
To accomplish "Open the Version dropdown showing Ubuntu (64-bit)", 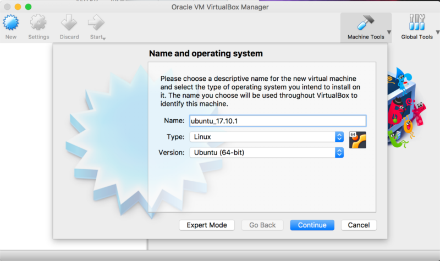I will 266,152.
